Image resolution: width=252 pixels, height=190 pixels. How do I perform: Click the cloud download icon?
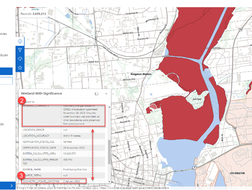(20, 59)
